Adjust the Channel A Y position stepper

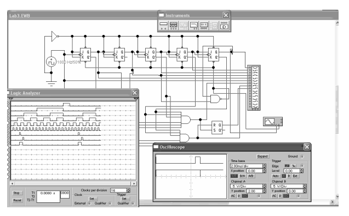(264, 191)
